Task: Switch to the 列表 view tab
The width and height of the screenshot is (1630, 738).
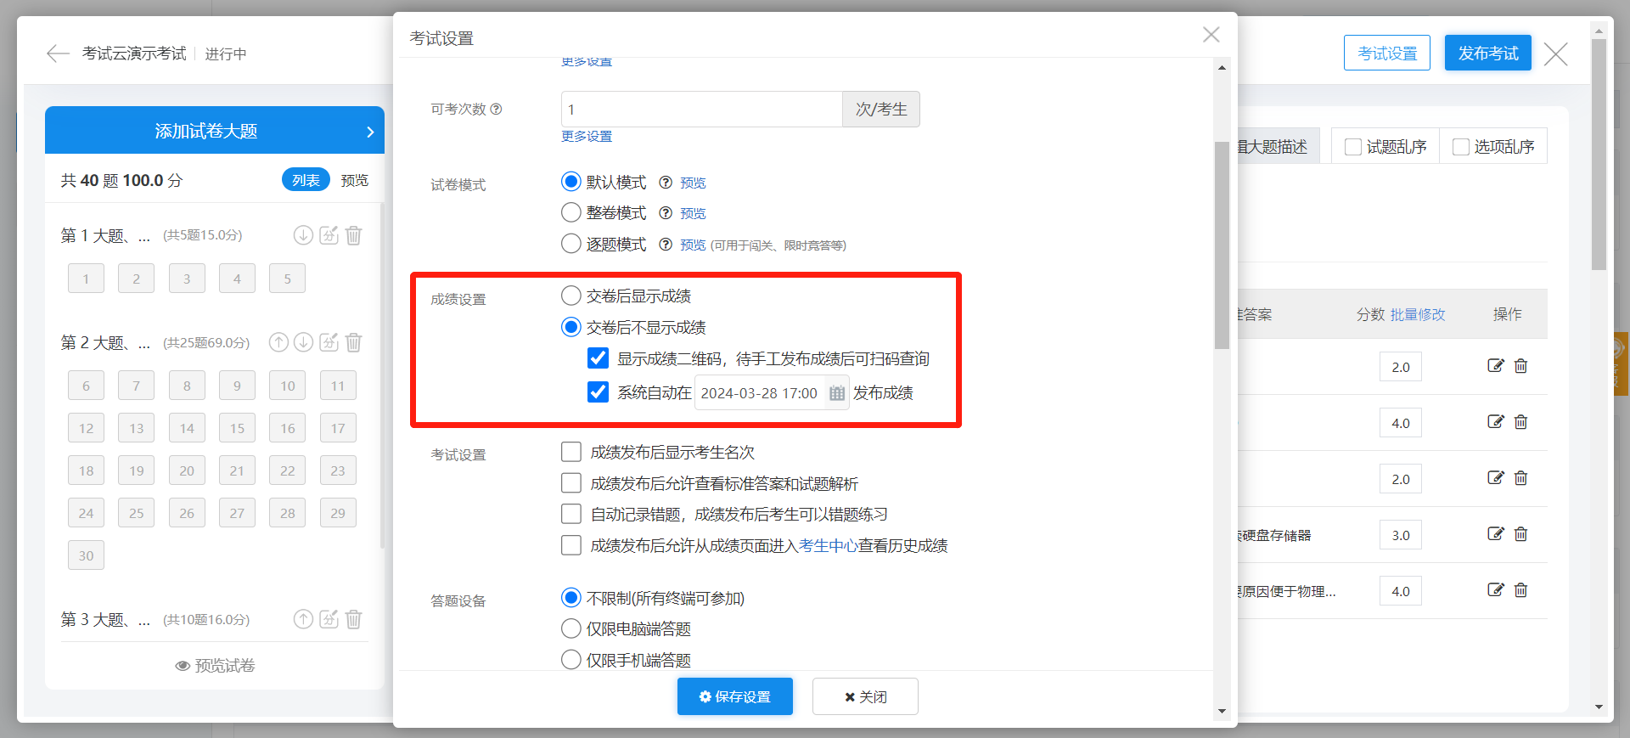Action: (306, 180)
